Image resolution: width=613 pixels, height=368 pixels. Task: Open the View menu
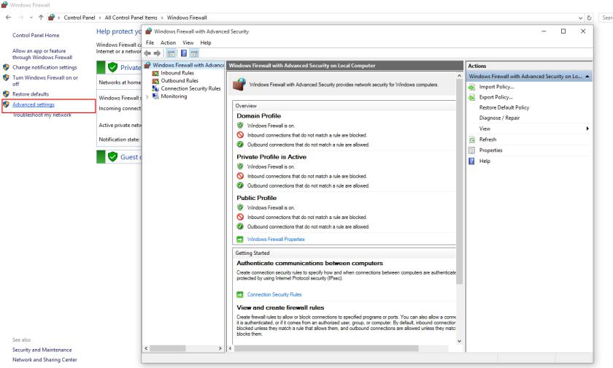click(188, 42)
